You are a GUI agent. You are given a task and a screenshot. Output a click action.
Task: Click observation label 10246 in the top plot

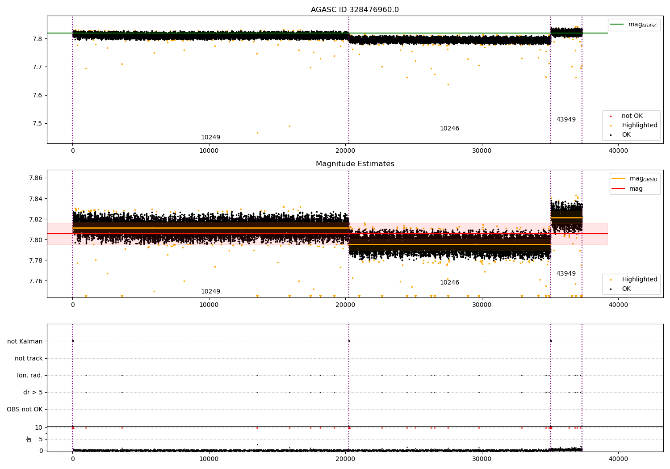point(449,129)
